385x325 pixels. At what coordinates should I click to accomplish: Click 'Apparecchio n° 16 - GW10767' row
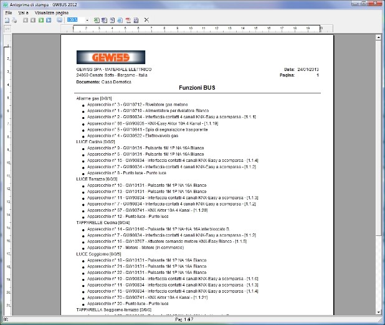click(x=167, y=242)
